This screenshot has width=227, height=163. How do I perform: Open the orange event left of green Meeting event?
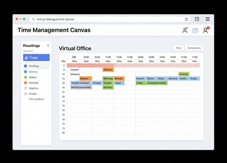(x=85, y=78)
